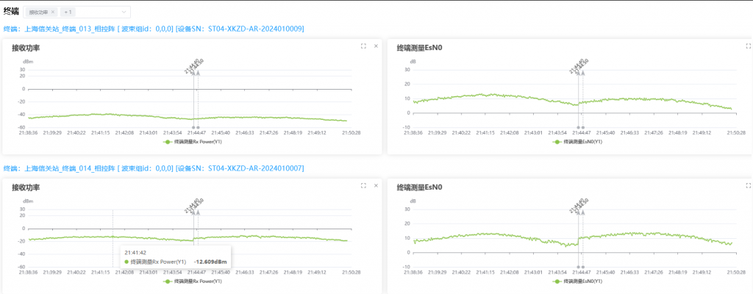Select dashed 21:44:50 marker base dot, terminal 014 EsN0
753x294 pixels.
coord(582,267)
